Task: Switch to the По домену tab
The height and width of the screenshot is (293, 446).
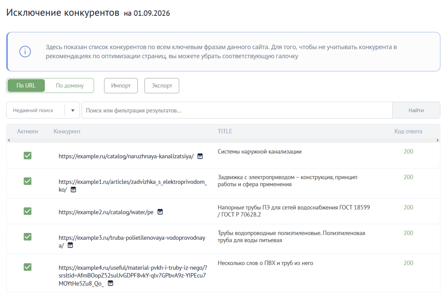Action: tap(70, 86)
